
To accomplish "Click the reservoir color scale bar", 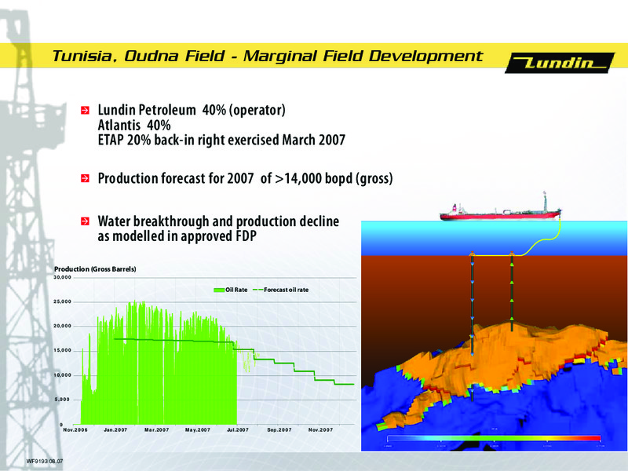I will tap(495, 438).
